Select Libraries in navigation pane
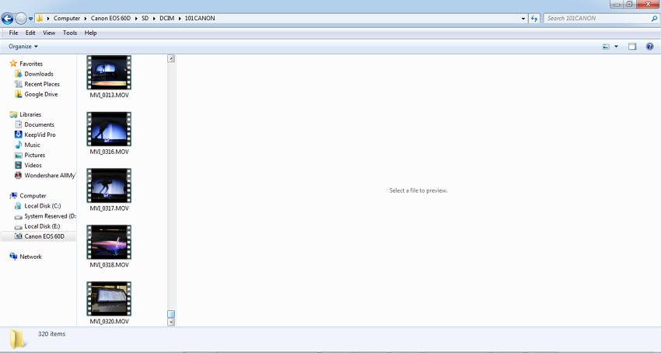The width and height of the screenshot is (661, 353). pyautogui.click(x=30, y=114)
